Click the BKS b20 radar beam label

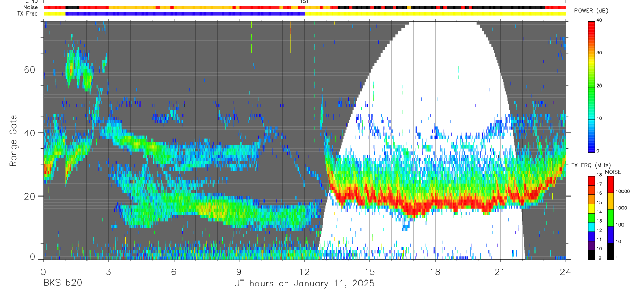click(x=62, y=283)
